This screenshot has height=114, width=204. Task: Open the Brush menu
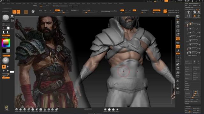8,3
